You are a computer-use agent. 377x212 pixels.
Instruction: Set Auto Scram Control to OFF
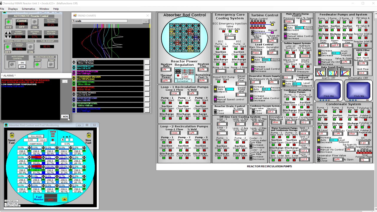[x=22, y=67]
